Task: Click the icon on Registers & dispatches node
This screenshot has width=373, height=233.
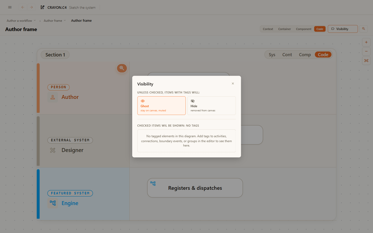Action: coord(153,184)
